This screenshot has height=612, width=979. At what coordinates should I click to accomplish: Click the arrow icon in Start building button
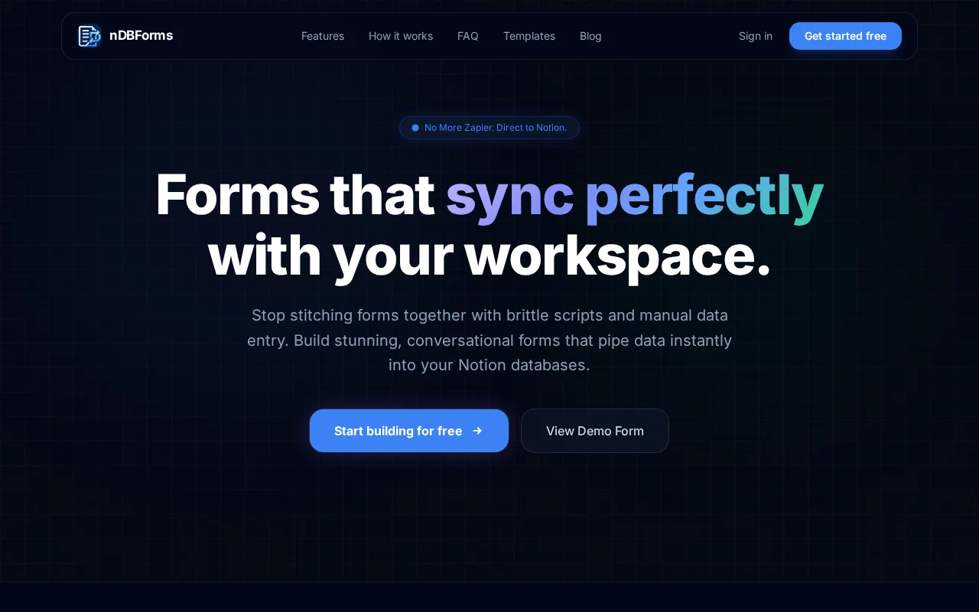(x=477, y=431)
